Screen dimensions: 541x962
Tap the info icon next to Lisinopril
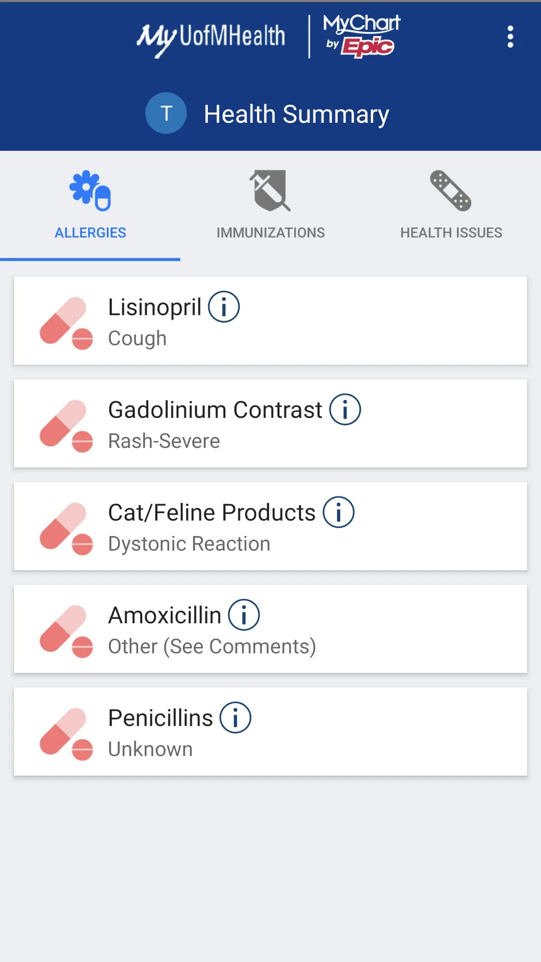(x=224, y=307)
